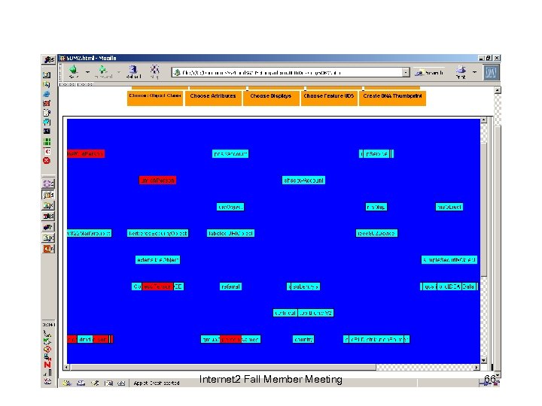542x406 pixels.
Task: Select the red inetOrgPerson object class box
Action: (86, 153)
